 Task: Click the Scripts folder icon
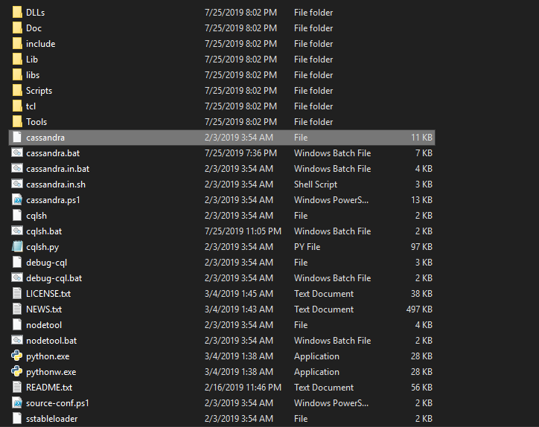pos(17,90)
